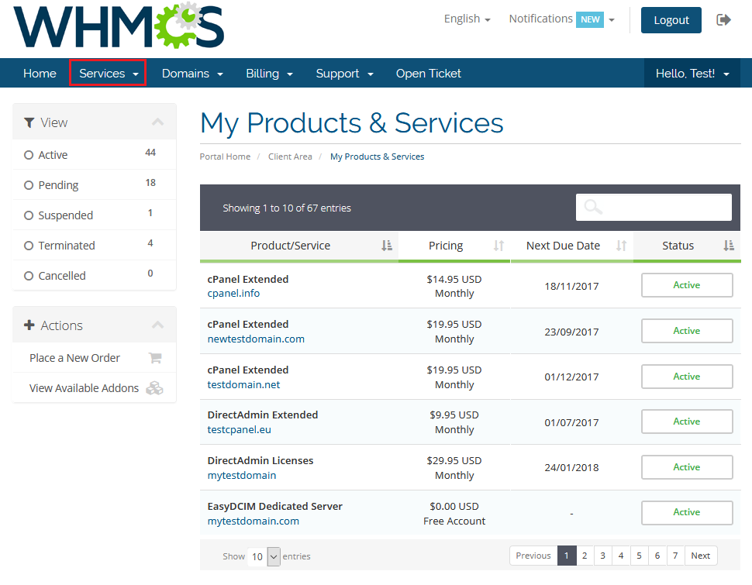This screenshot has height=585, width=752.
Task: Click Active status for testdomain.net
Action: point(687,377)
